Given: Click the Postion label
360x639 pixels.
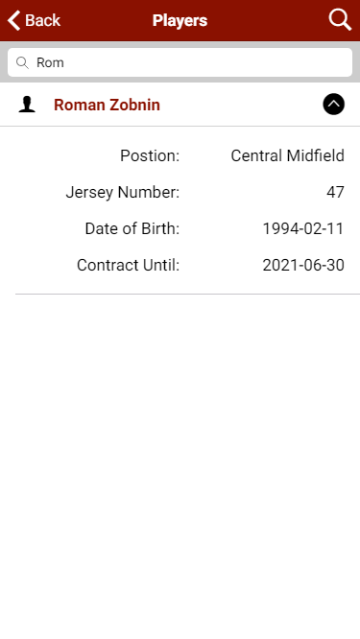Looking at the screenshot, I should coord(150,155).
